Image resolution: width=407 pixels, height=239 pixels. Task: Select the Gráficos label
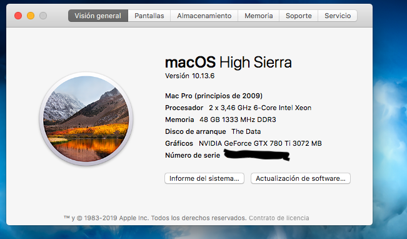179,143
